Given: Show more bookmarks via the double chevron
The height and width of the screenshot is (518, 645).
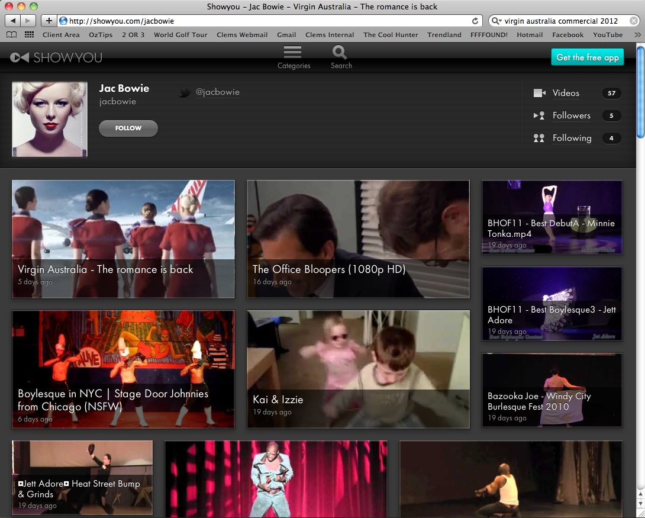Looking at the screenshot, I should [638, 35].
